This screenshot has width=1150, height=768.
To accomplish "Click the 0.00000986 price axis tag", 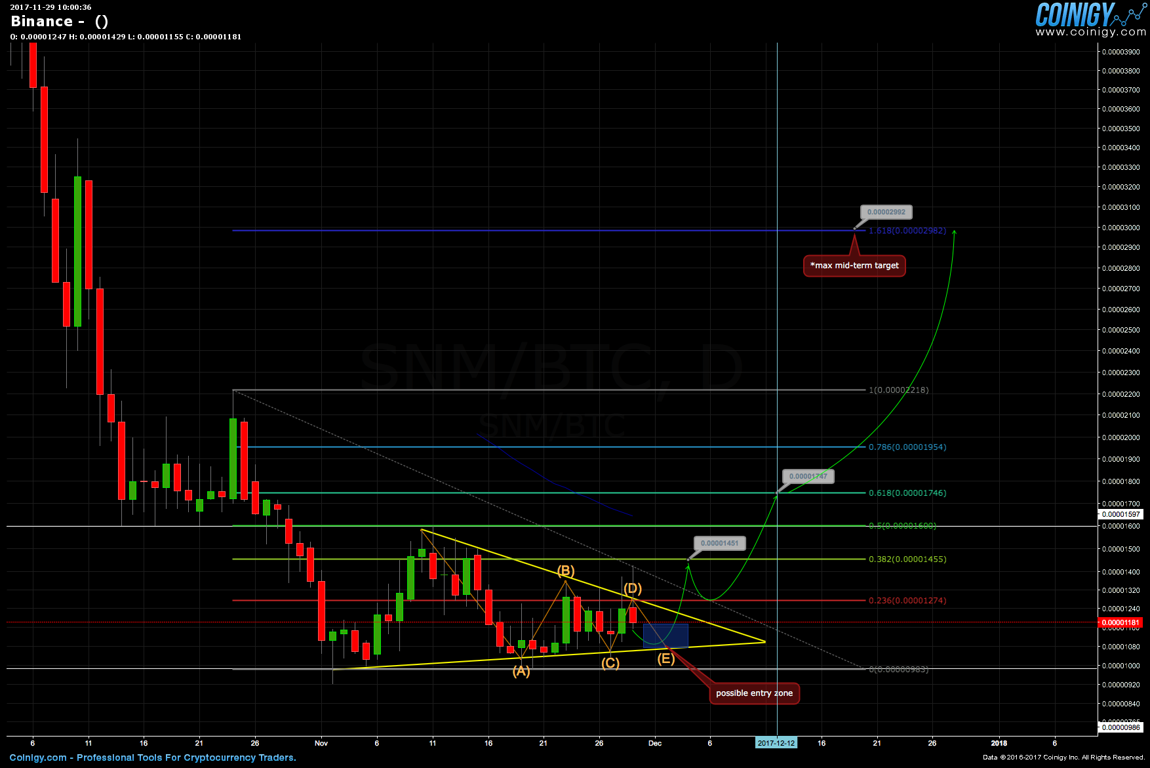I will click(x=1120, y=727).
